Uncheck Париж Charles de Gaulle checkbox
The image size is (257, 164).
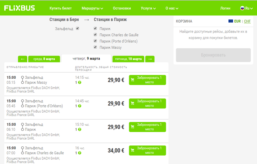(95, 35)
